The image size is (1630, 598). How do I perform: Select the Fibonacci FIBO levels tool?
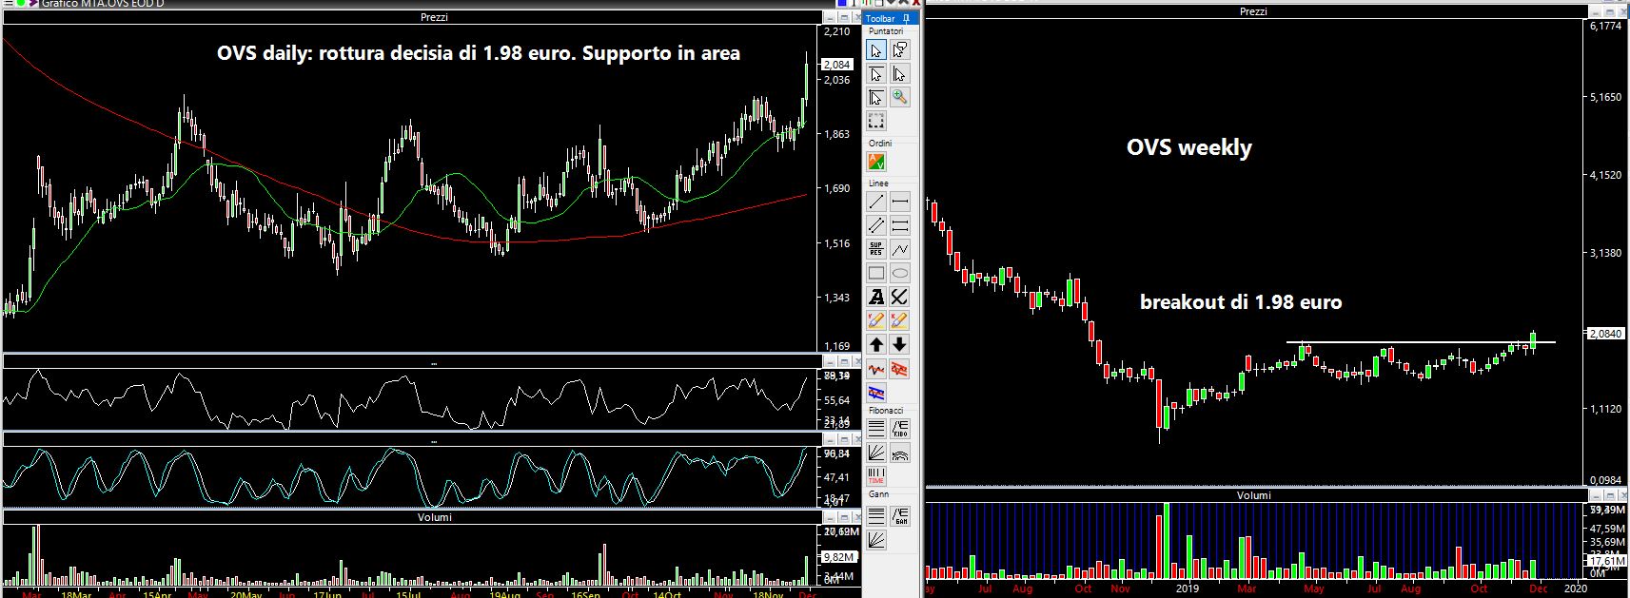tap(899, 429)
